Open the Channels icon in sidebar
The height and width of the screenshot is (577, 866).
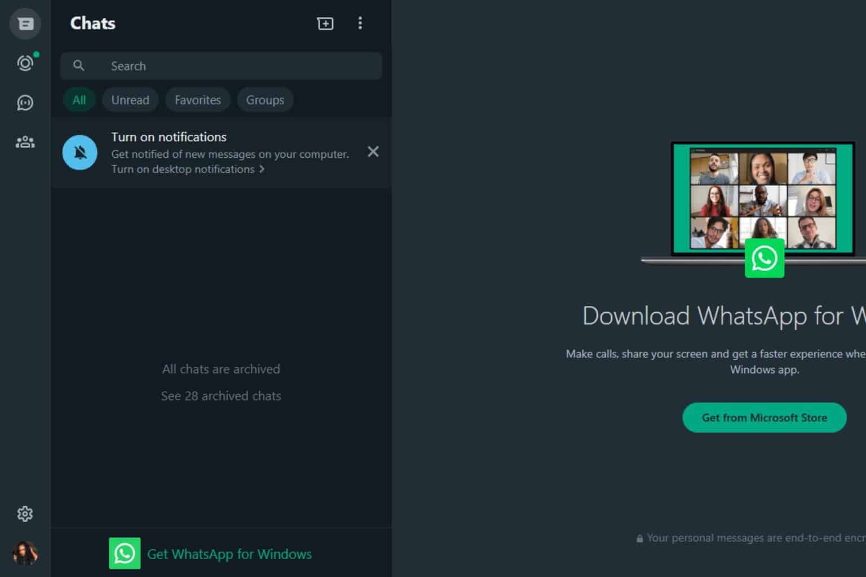(x=25, y=103)
